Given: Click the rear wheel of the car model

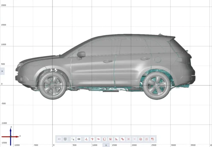Looking at the screenshot, I should click(x=157, y=86).
